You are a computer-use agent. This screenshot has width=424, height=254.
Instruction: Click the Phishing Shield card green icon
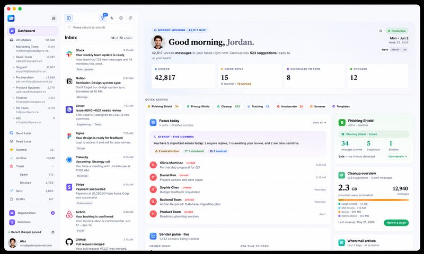pos(342,123)
